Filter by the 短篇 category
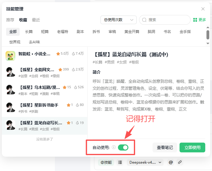Screen dimensions: 212x171 45,32
